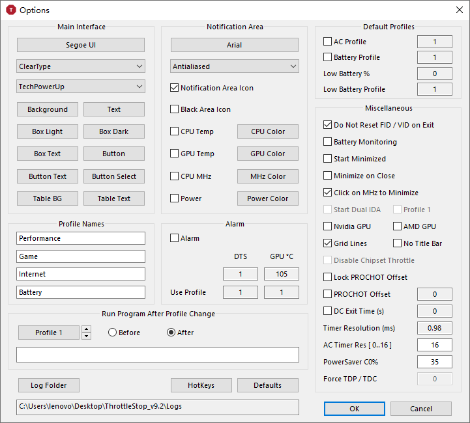Open the Log Folder

pos(48,385)
